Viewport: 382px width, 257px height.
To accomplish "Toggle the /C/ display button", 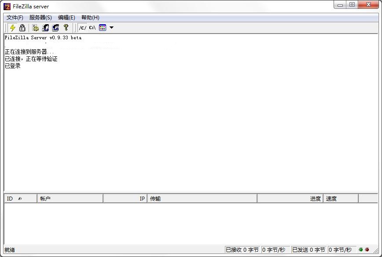I will (x=82, y=27).
